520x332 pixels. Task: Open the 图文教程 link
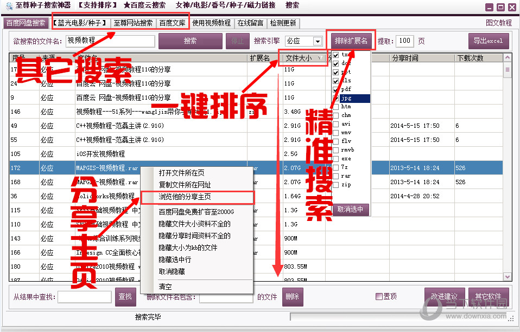tap(499, 23)
